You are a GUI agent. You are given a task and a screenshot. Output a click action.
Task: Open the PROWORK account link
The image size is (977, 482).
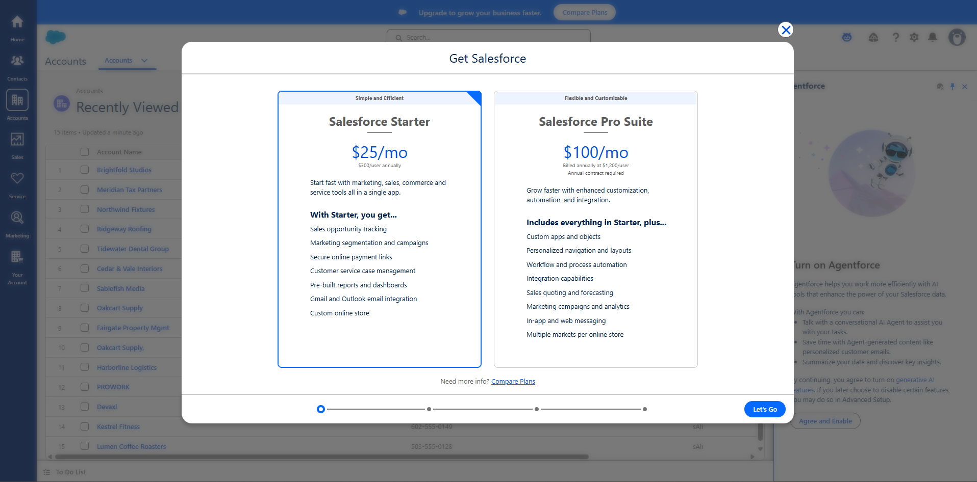tap(113, 387)
